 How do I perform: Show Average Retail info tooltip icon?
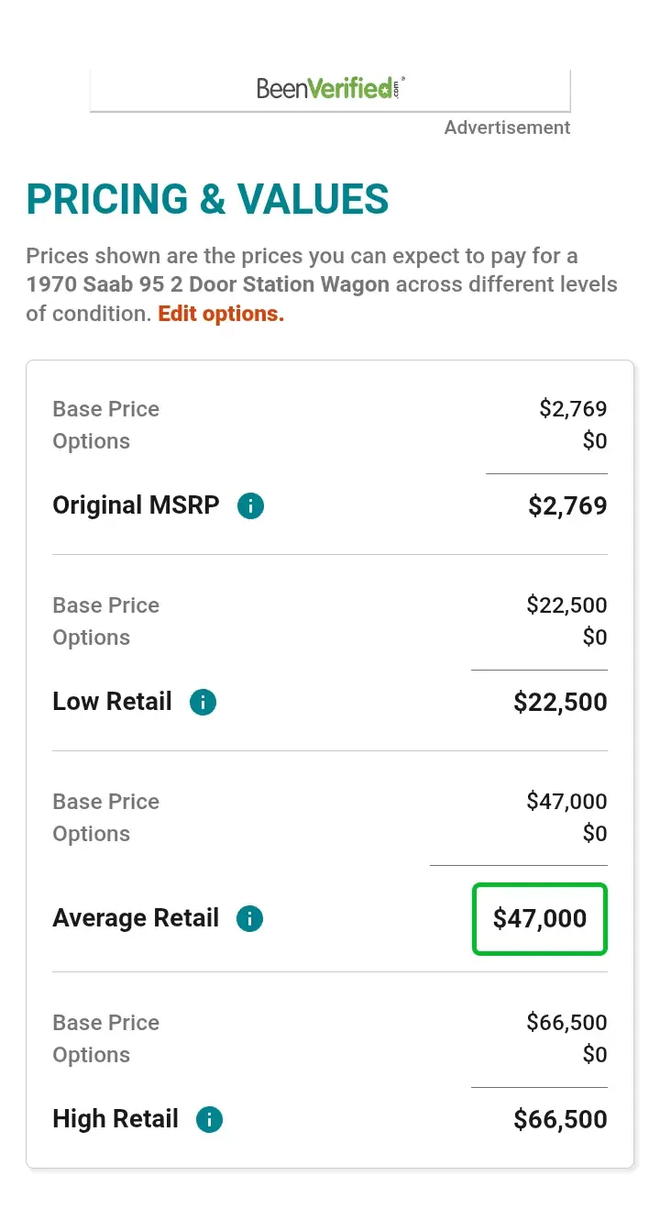click(x=249, y=918)
